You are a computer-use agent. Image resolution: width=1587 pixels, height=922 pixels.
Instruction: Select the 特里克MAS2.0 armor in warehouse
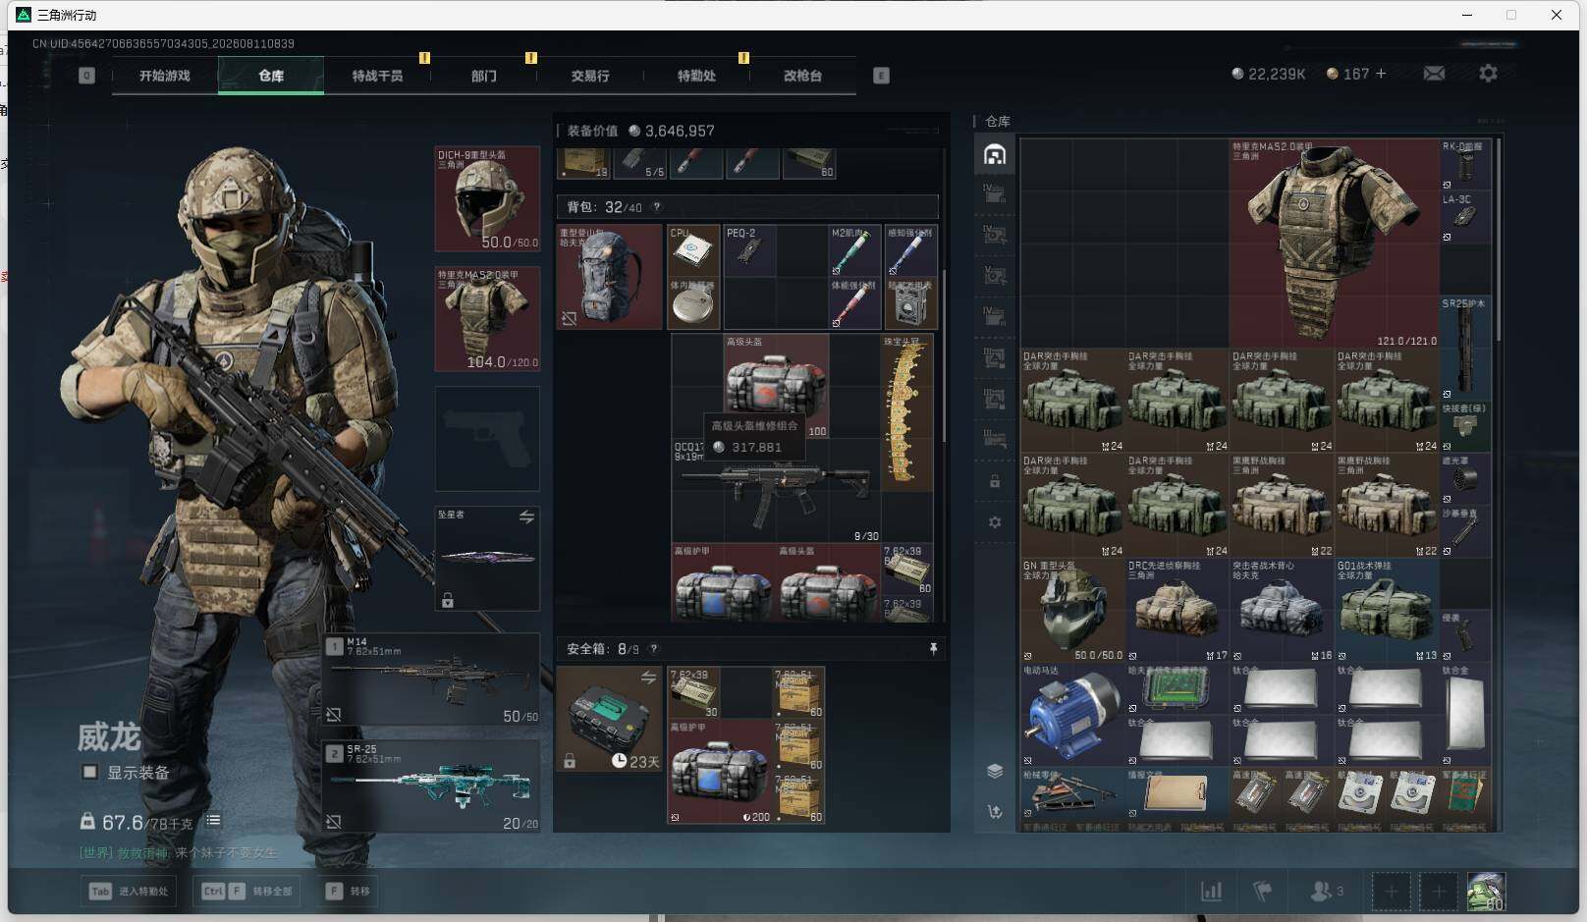[1334, 243]
